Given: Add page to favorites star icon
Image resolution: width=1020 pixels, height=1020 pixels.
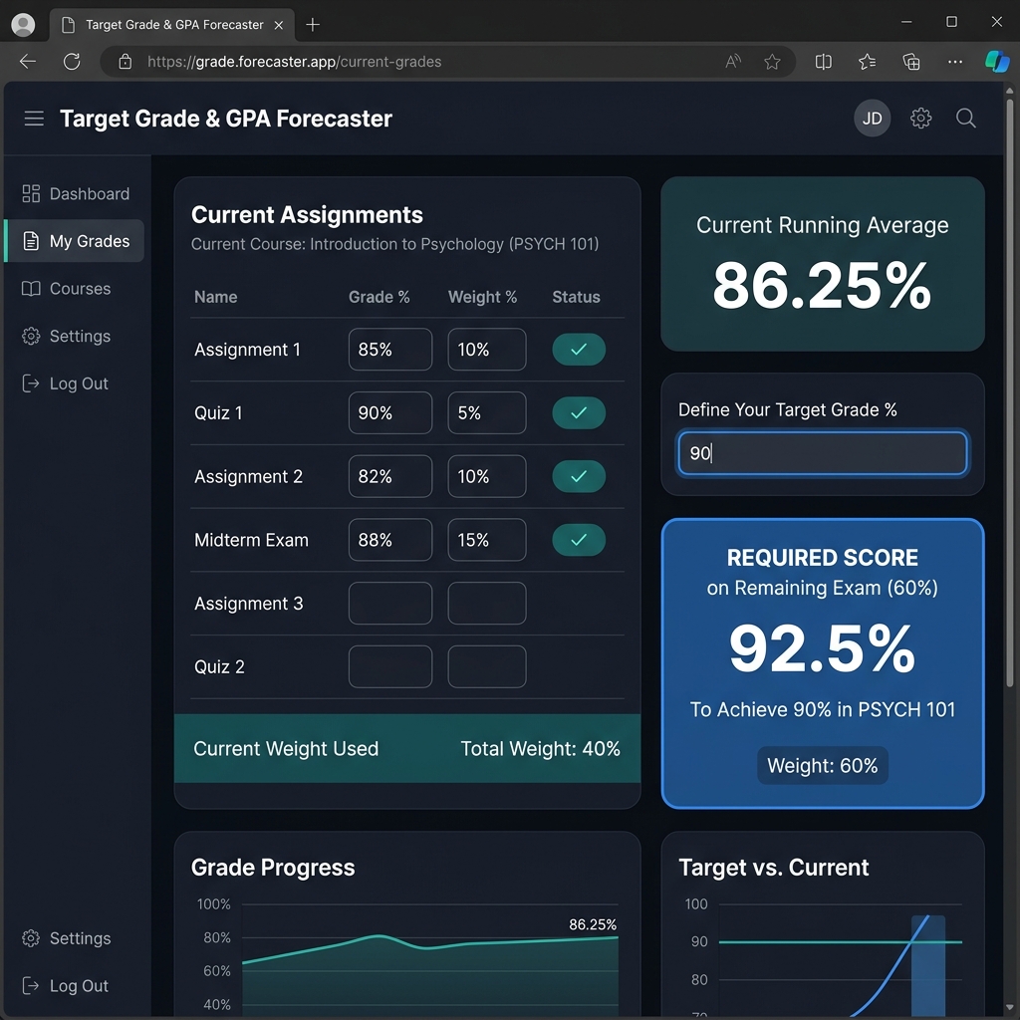Looking at the screenshot, I should pyautogui.click(x=772, y=62).
